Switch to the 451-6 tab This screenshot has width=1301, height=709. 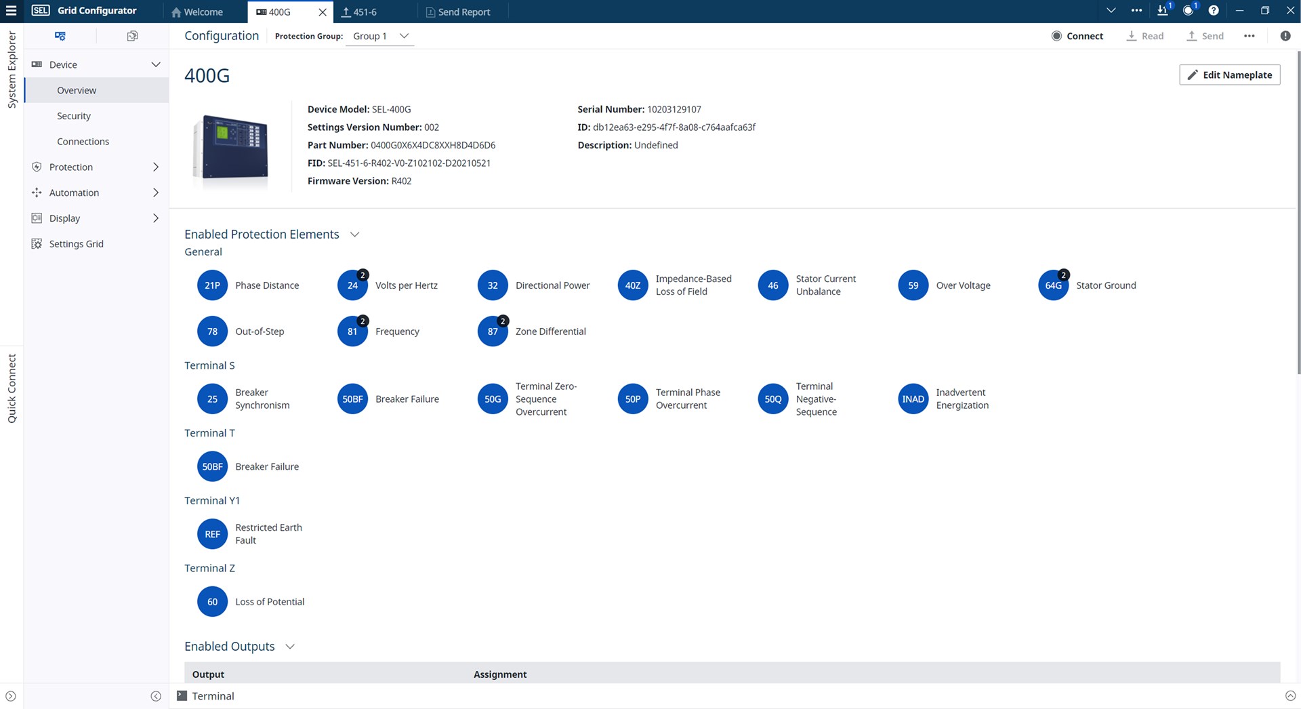359,12
